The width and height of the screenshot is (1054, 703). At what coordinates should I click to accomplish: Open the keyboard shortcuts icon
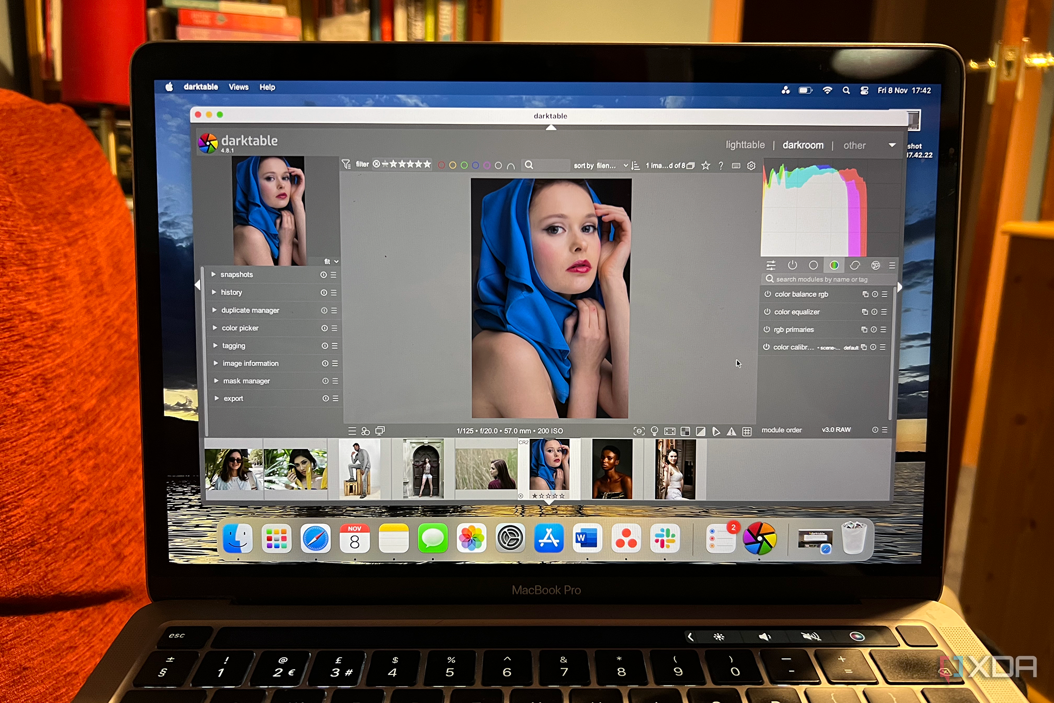pyautogui.click(x=736, y=166)
